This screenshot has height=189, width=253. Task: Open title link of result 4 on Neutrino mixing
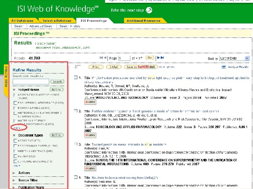pyautogui.click(x=125, y=177)
